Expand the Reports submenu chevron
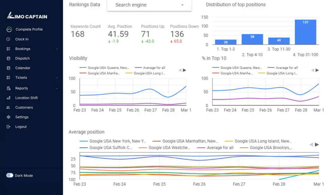 point(57,89)
